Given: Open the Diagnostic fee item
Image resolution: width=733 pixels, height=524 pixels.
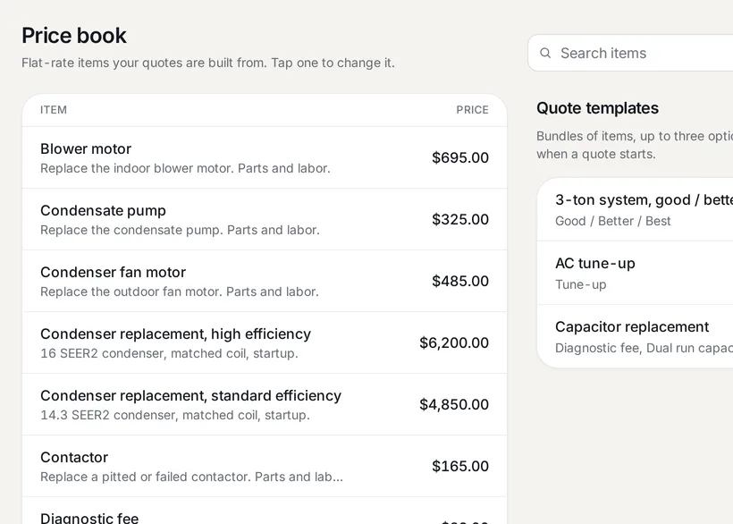Looking at the screenshot, I should (265, 511).
